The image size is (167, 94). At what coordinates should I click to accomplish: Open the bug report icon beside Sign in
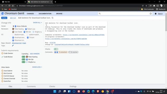pos(156,14)
